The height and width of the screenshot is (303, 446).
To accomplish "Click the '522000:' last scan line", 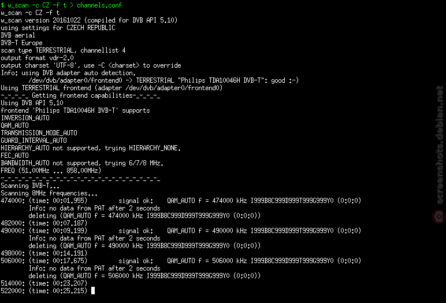I will point(44,291).
